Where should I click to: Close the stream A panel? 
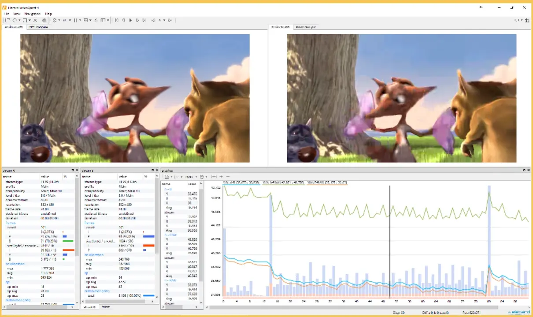coord(77,170)
